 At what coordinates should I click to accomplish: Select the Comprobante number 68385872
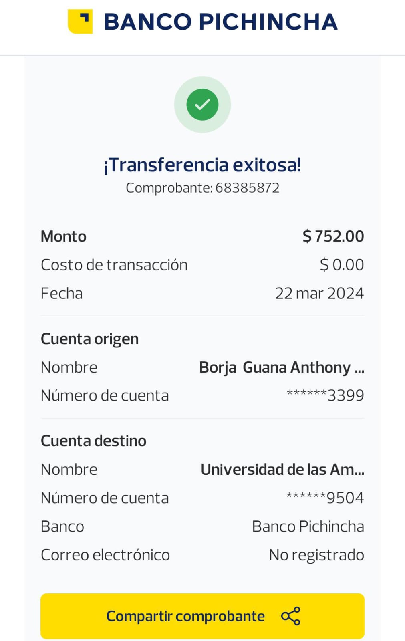click(x=247, y=188)
